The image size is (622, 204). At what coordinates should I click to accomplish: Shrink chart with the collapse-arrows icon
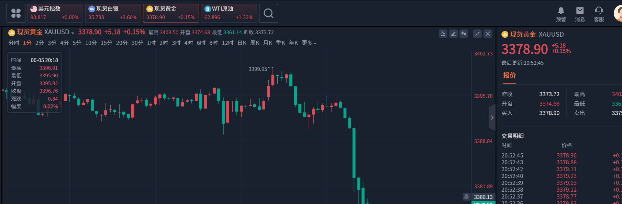coord(477,34)
